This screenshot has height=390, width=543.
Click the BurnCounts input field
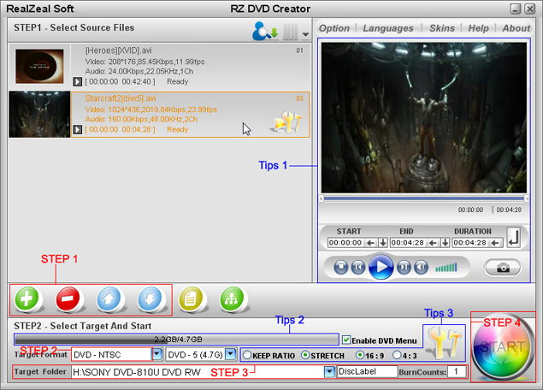[457, 372]
